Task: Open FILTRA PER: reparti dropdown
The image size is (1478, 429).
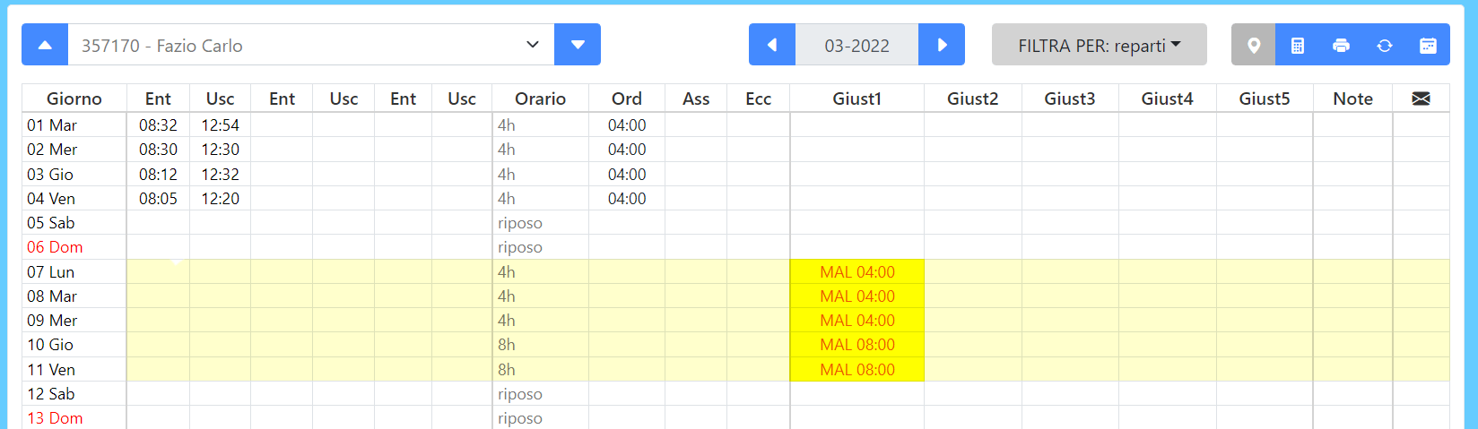Action: [x=1100, y=45]
